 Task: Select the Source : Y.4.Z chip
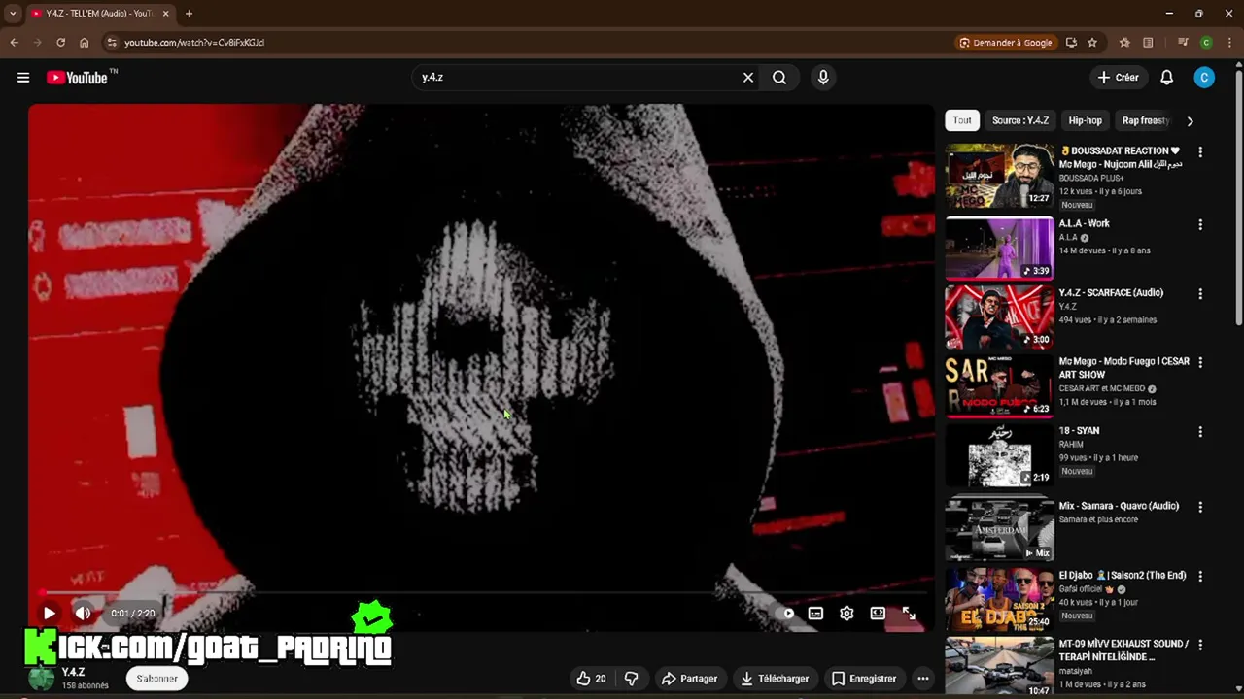(x=1020, y=120)
